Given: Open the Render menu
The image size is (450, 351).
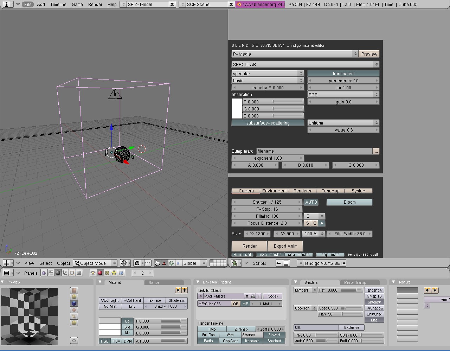Looking at the screenshot, I should [95, 4].
